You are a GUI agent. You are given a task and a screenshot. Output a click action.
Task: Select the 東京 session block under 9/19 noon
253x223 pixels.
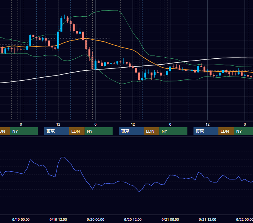(57, 131)
